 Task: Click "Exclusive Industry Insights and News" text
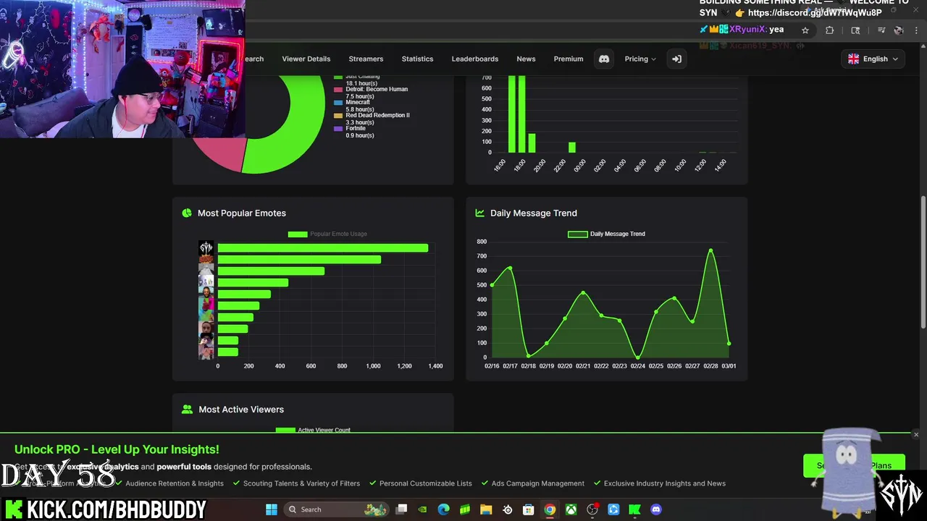tap(665, 483)
